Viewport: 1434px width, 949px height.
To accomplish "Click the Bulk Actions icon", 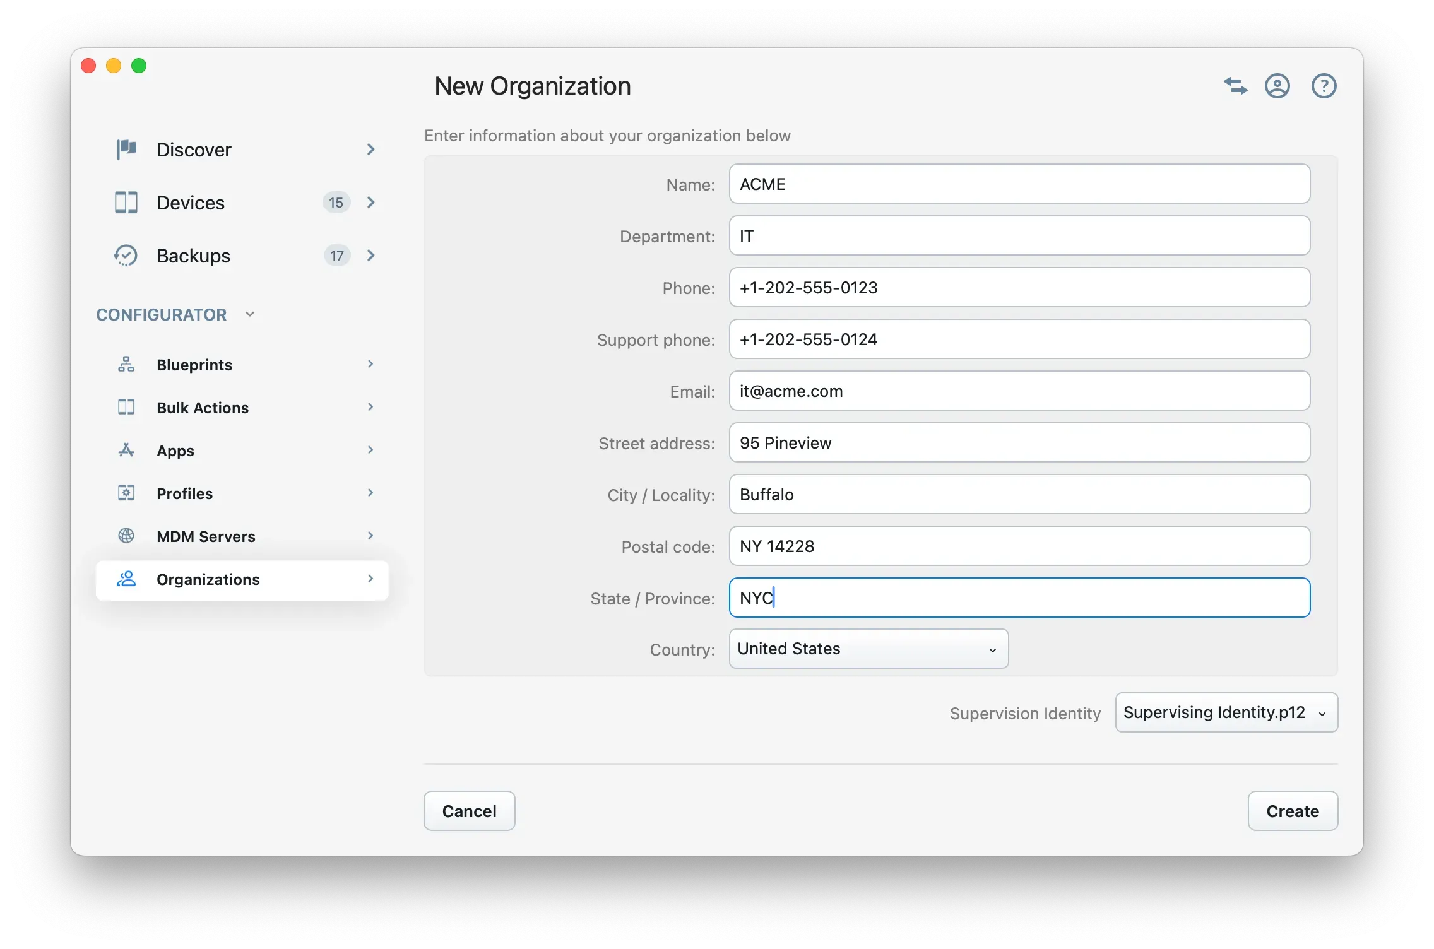I will pyautogui.click(x=126, y=407).
